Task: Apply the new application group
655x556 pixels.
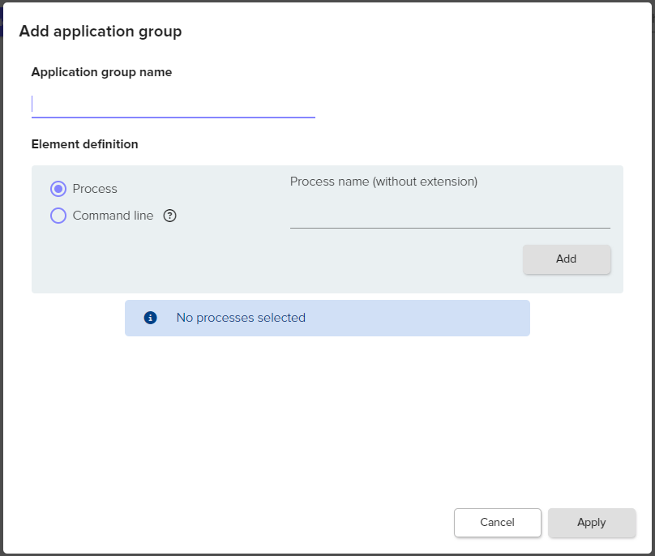Action: 591,523
